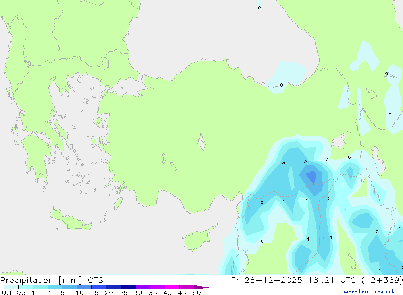The width and height of the screenshot is (403, 295).
Task: Click the 'Precipitation' title word
Action: click(27, 280)
